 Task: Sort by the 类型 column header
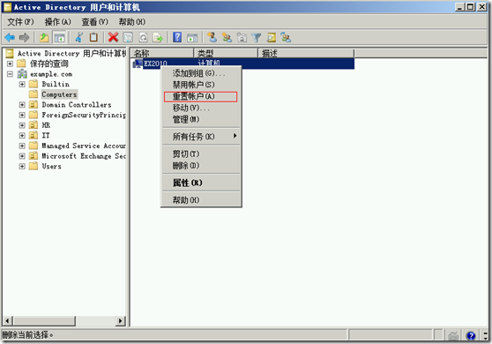[x=226, y=53]
